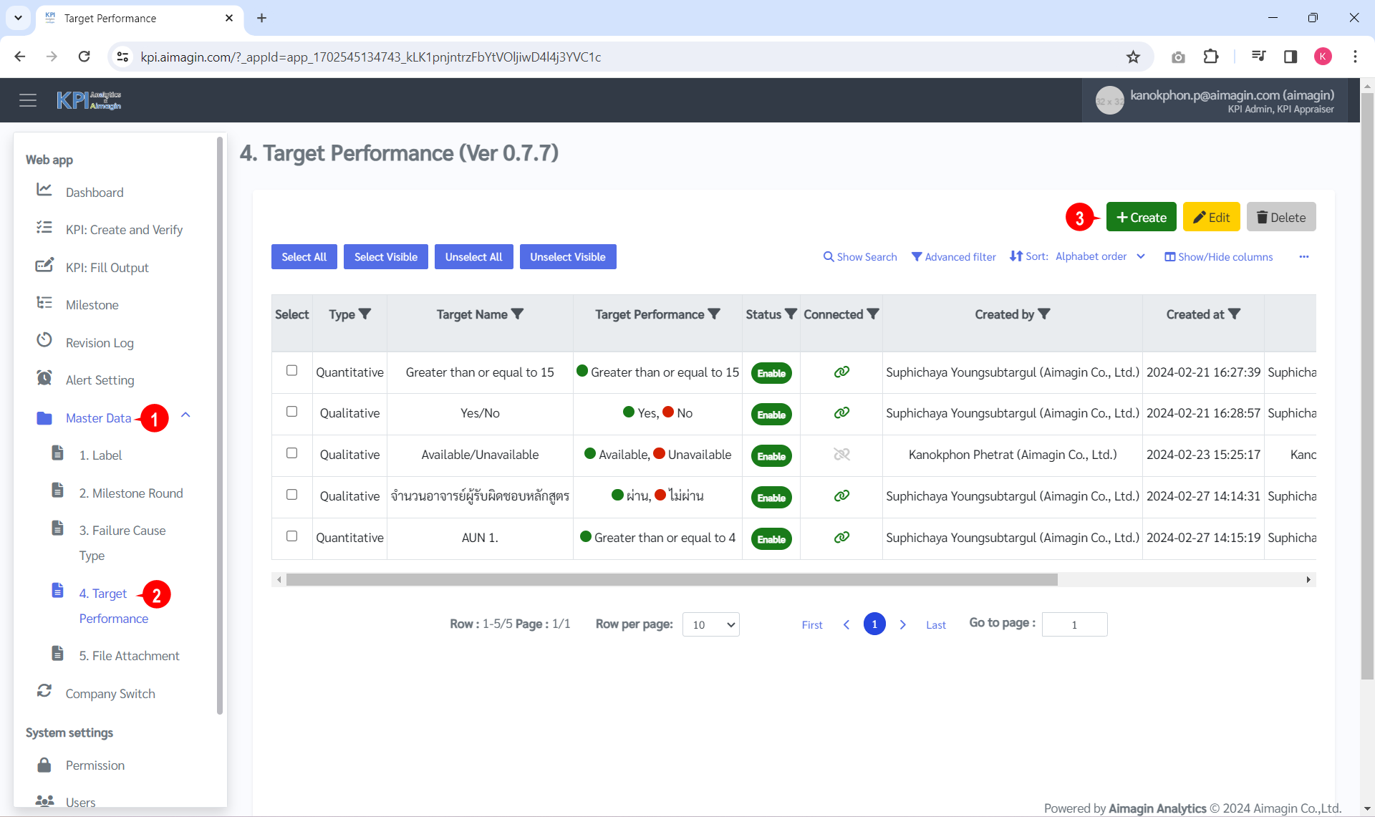1375x817 pixels.
Task: Collapse the Master Data section
Action: tap(186, 415)
